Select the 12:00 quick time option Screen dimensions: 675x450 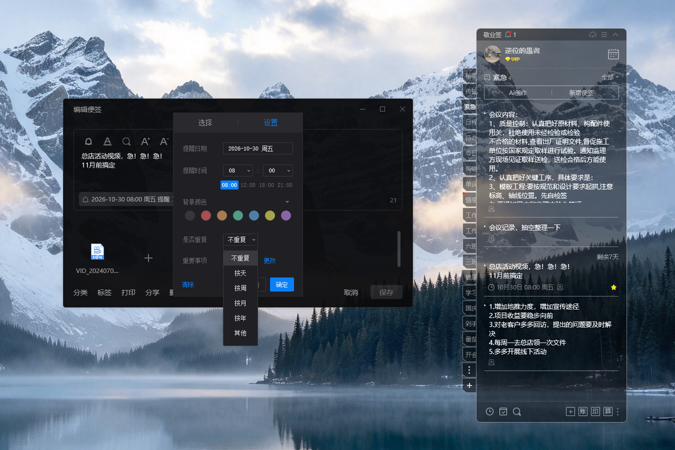[x=248, y=185]
